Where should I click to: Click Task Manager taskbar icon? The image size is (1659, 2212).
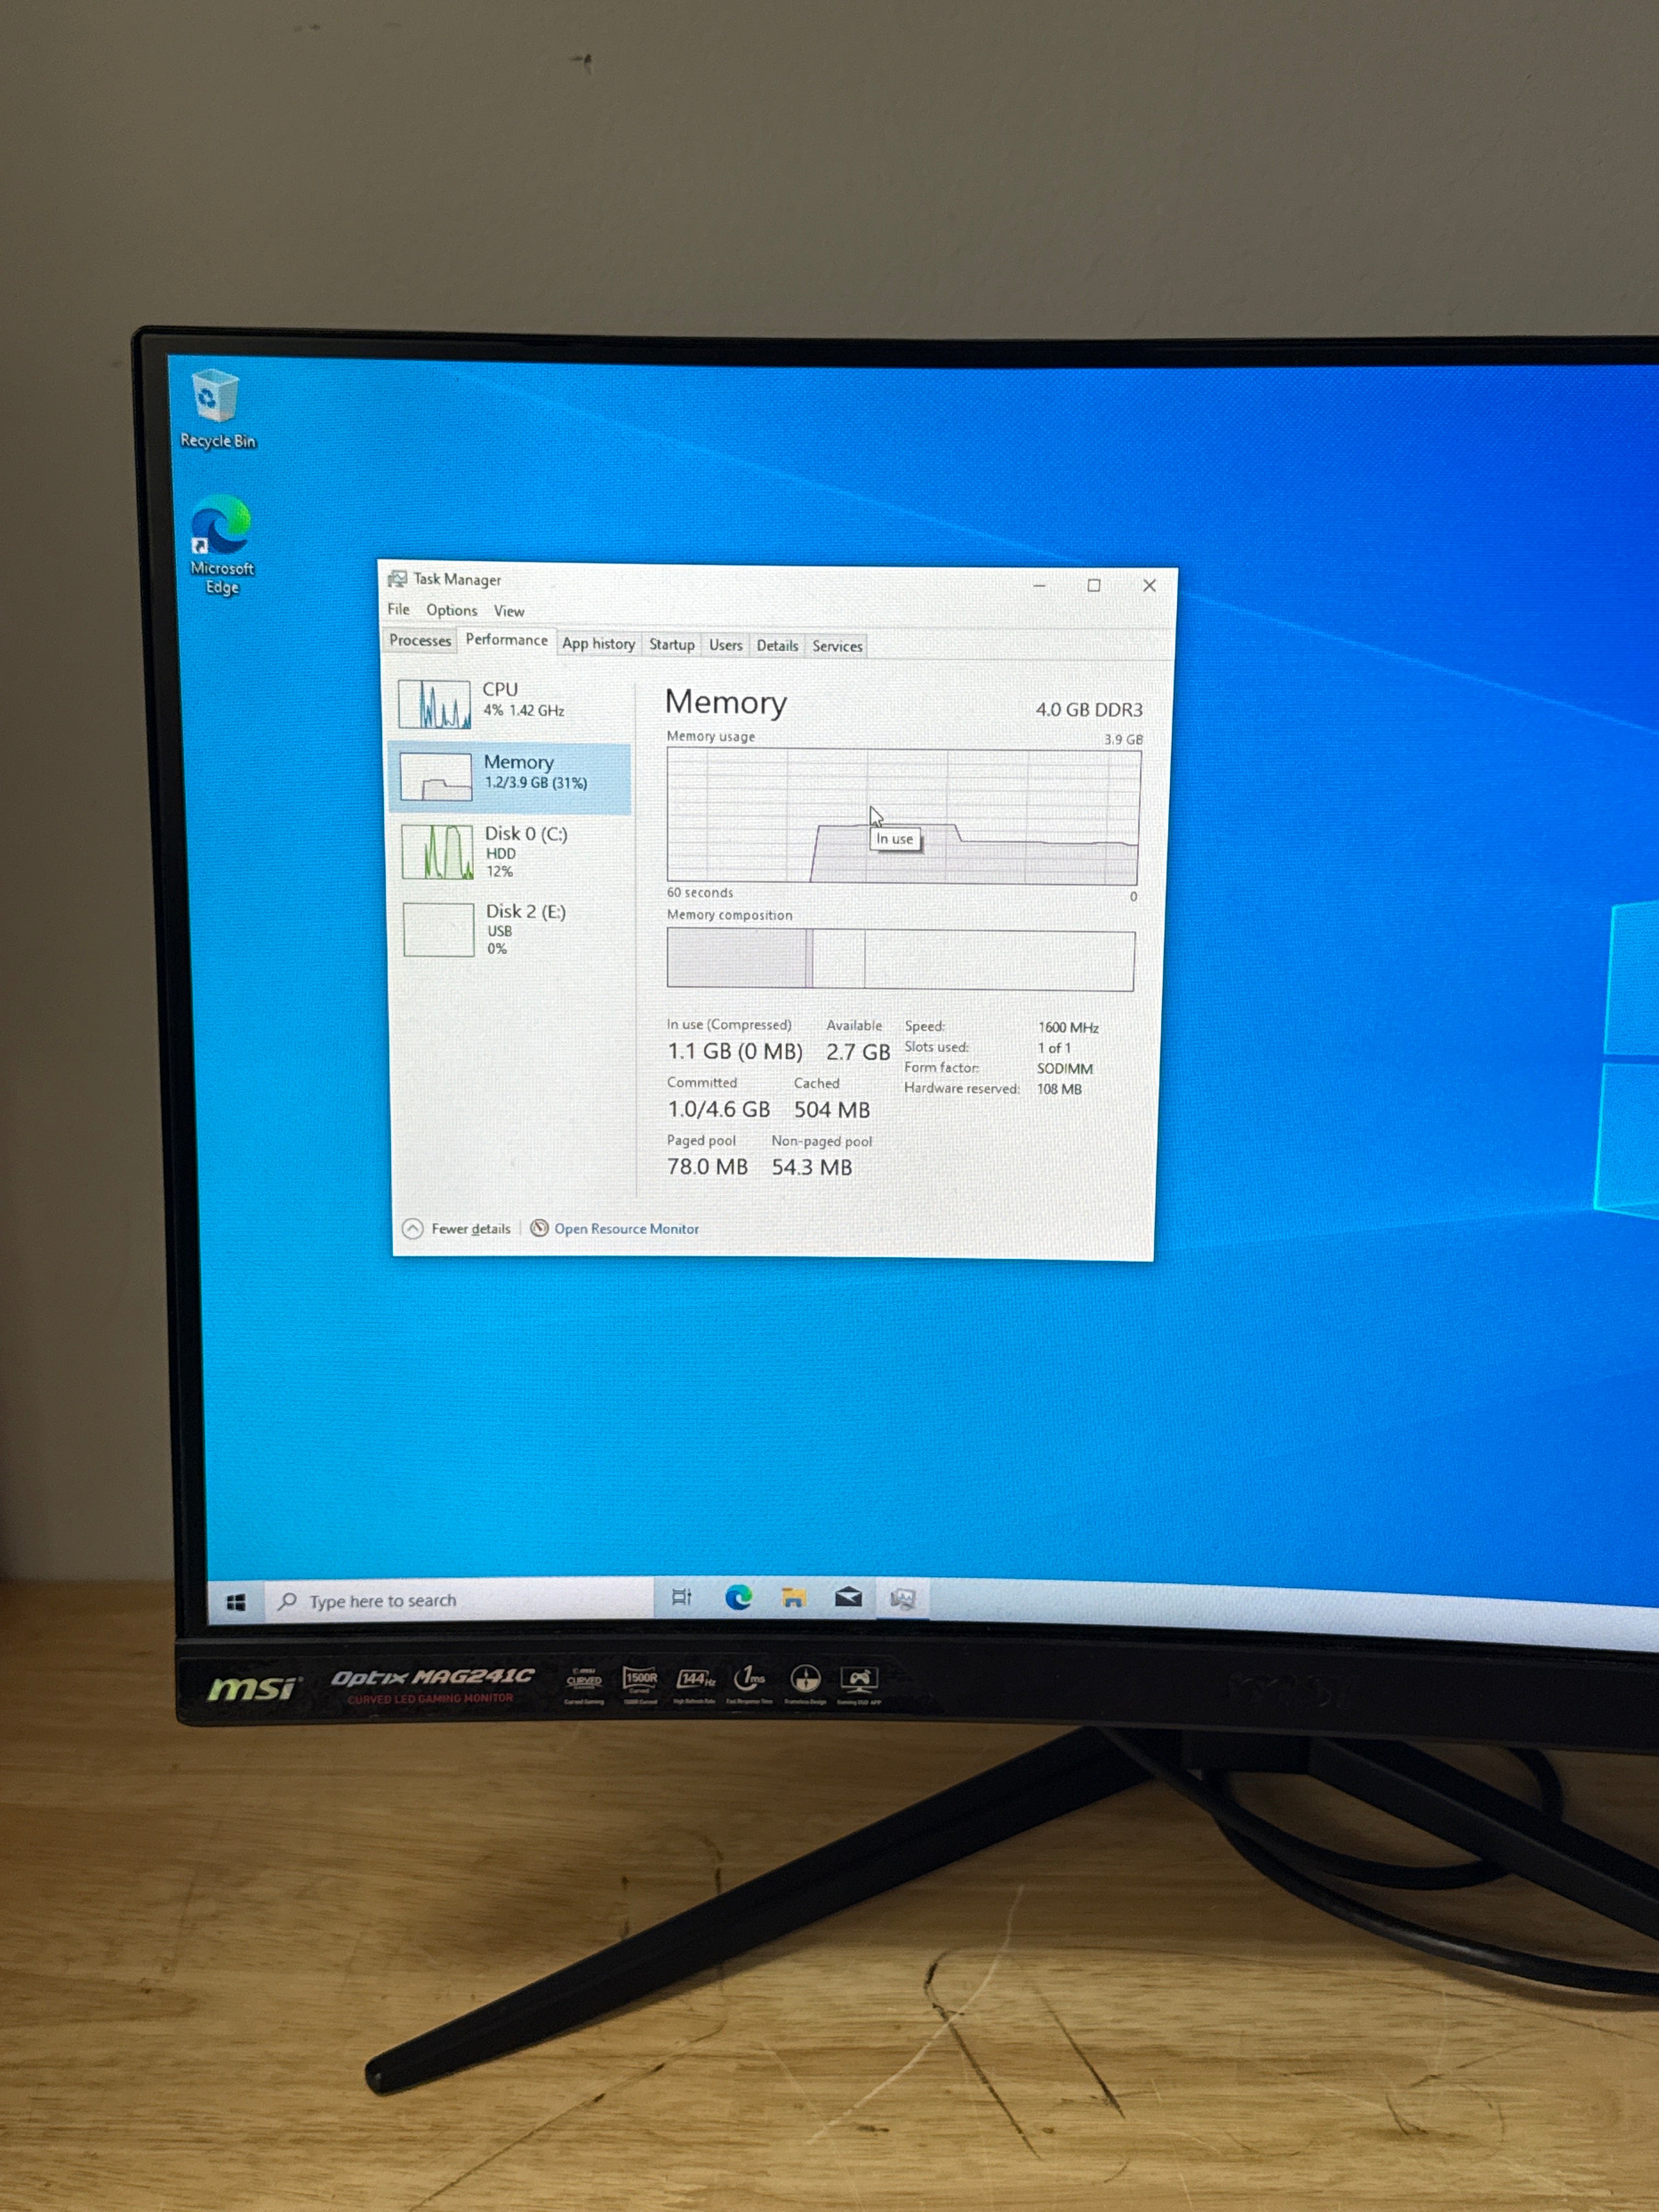point(903,1599)
